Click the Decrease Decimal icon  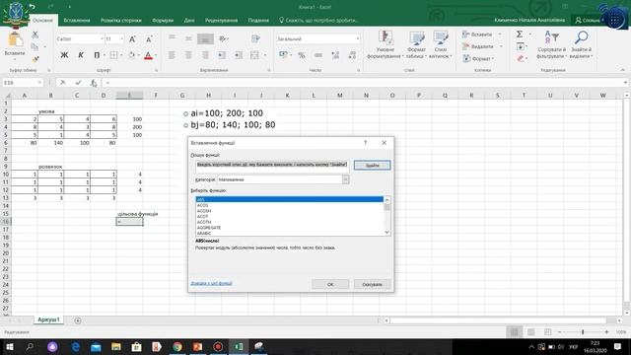click(x=352, y=55)
